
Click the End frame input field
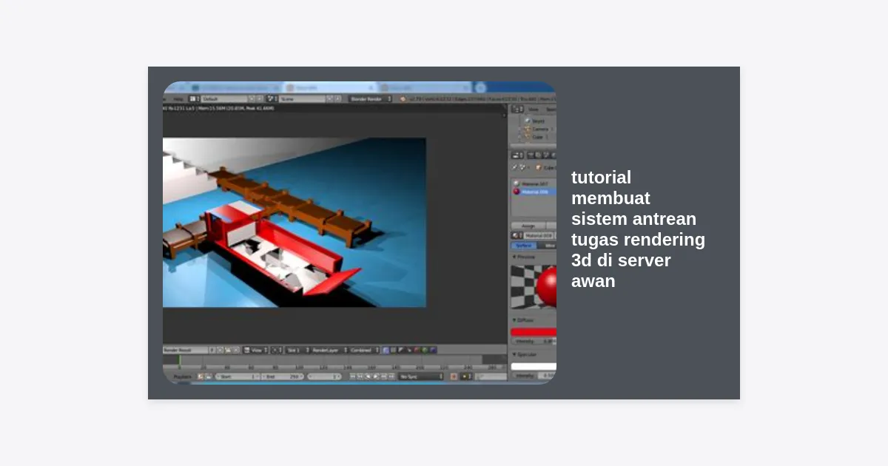(281, 376)
